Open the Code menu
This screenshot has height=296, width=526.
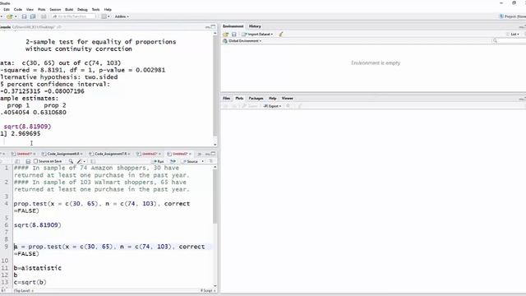point(18,9)
